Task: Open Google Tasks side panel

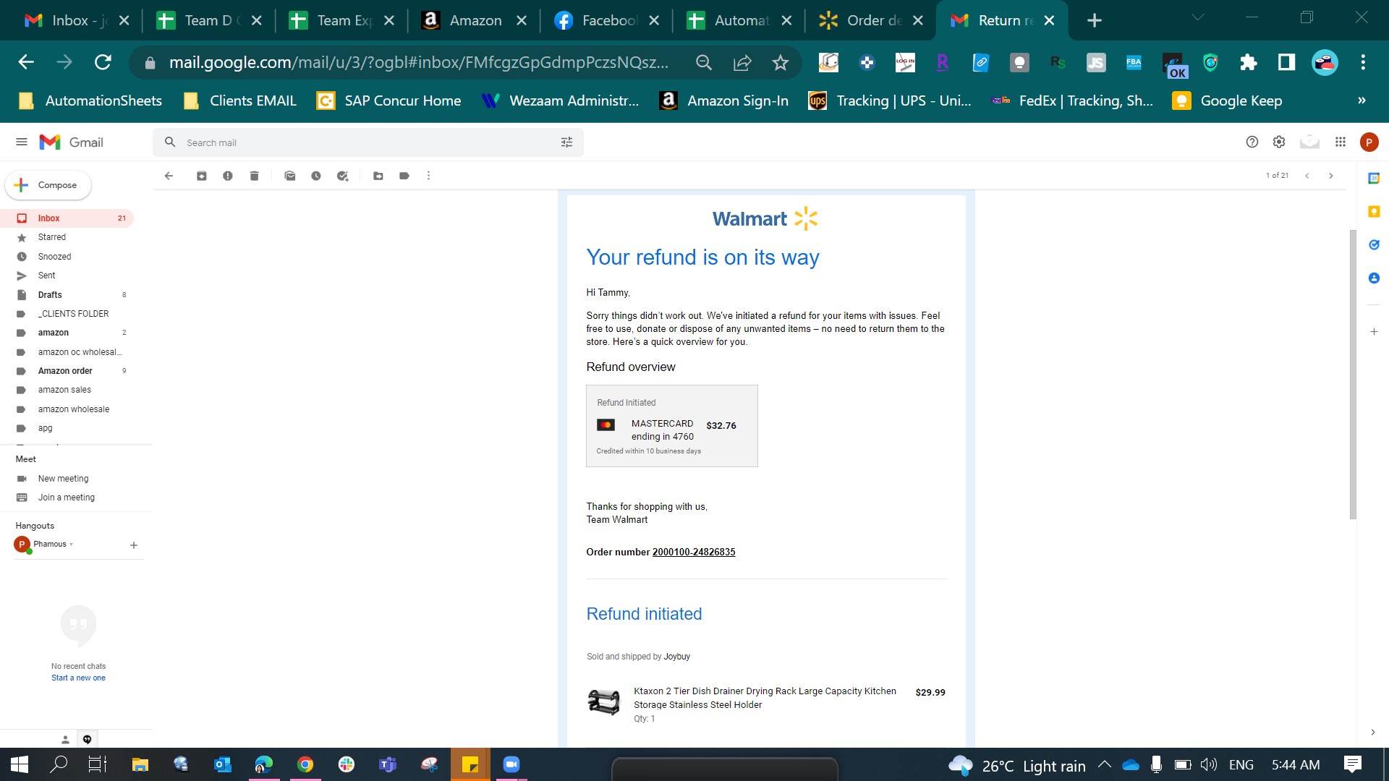Action: [x=1374, y=244]
